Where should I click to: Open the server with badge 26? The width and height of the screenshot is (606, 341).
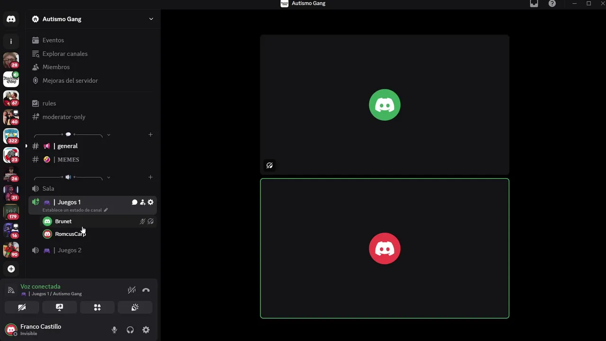pyautogui.click(x=11, y=174)
